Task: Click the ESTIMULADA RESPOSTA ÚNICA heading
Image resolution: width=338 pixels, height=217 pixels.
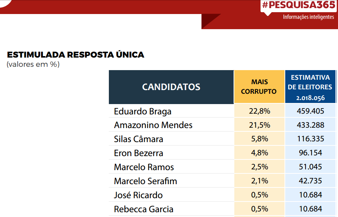Action: pyautogui.click(x=75, y=55)
